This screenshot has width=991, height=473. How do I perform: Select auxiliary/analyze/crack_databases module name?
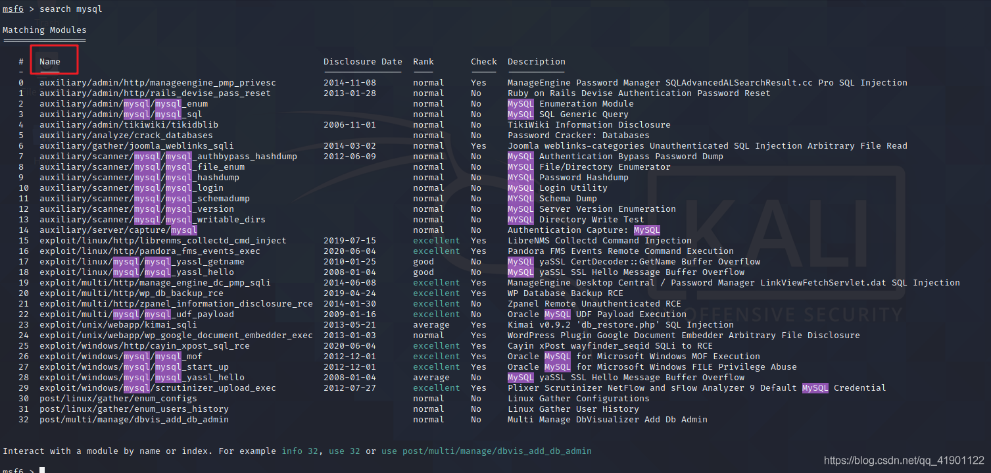point(126,136)
